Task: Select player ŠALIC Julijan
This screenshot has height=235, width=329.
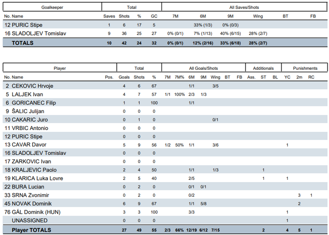Action: click(28, 111)
